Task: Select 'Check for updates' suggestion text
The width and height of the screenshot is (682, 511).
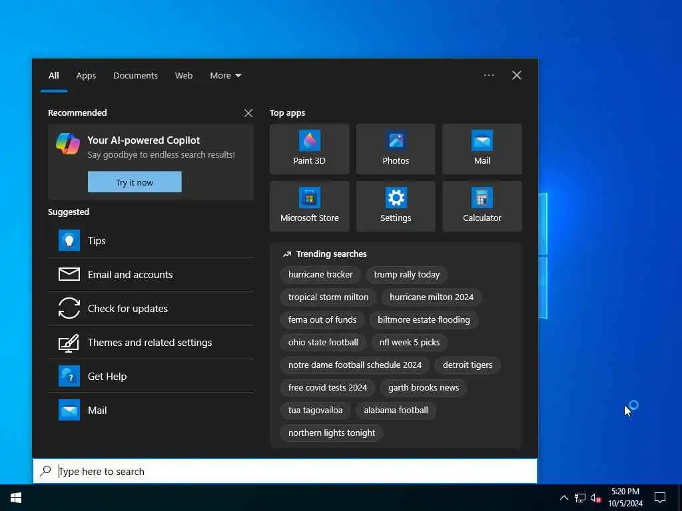Action: pos(127,309)
